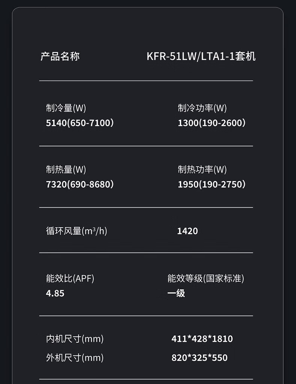Viewport: 296px width, 384px height.
Task: Click the 制冷量(W) label
Action: coord(66,108)
